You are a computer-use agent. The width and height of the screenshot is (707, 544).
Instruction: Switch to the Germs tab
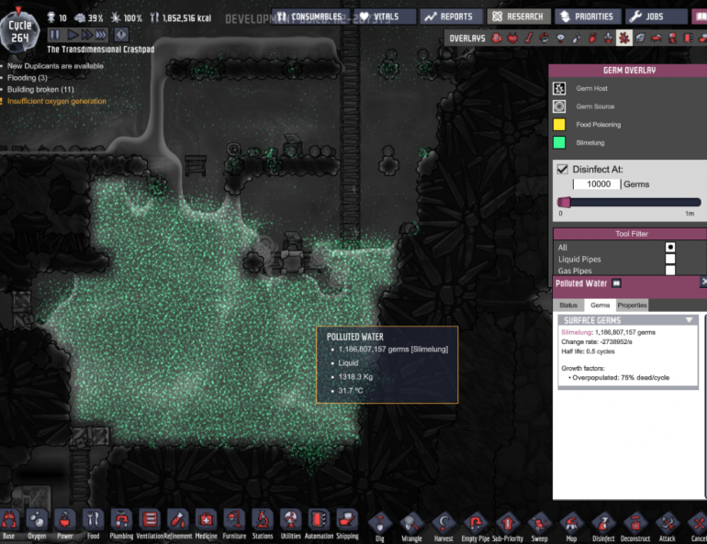(600, 305)
